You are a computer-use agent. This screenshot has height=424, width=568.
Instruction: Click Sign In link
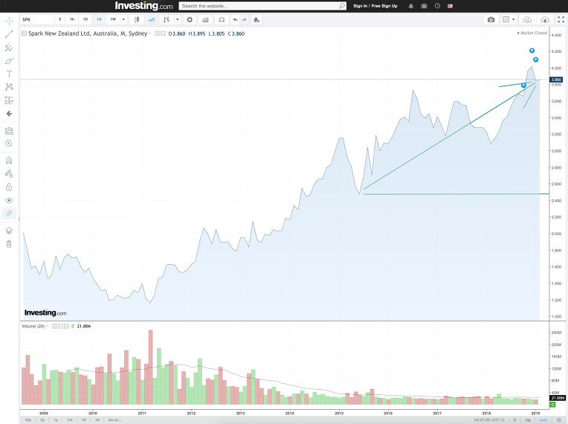[360, 6]
